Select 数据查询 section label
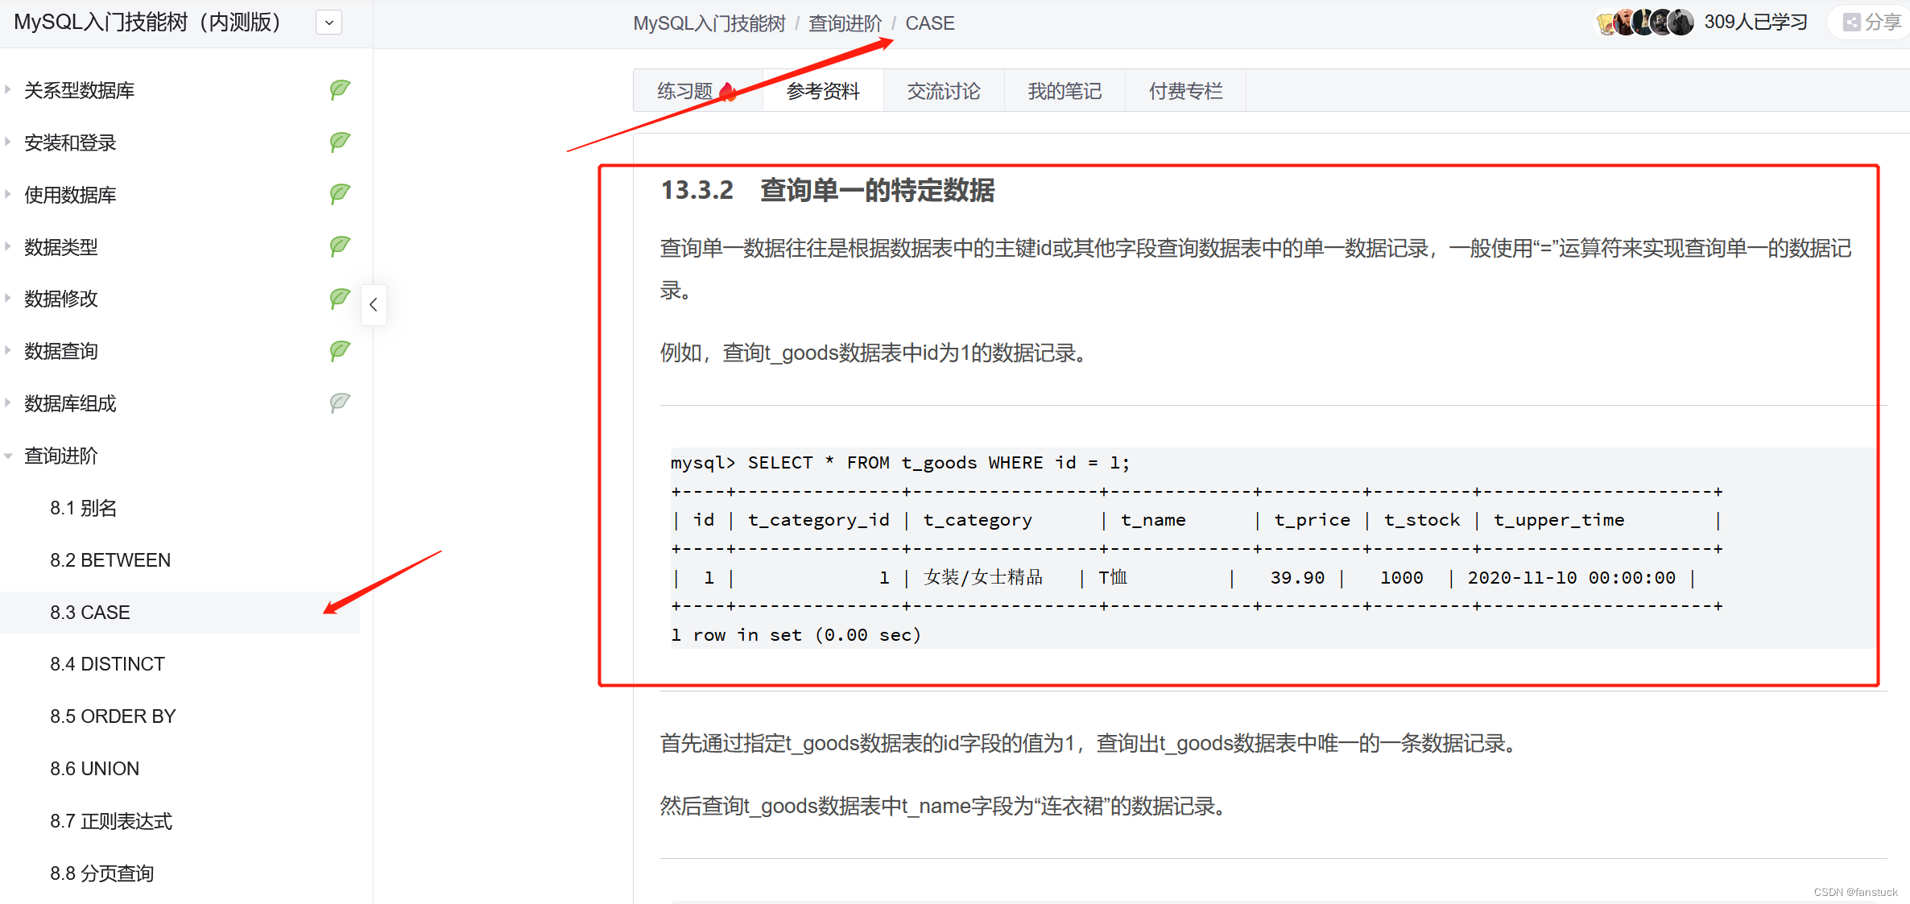Viewport: 1910px width, 904px height. 60,351
